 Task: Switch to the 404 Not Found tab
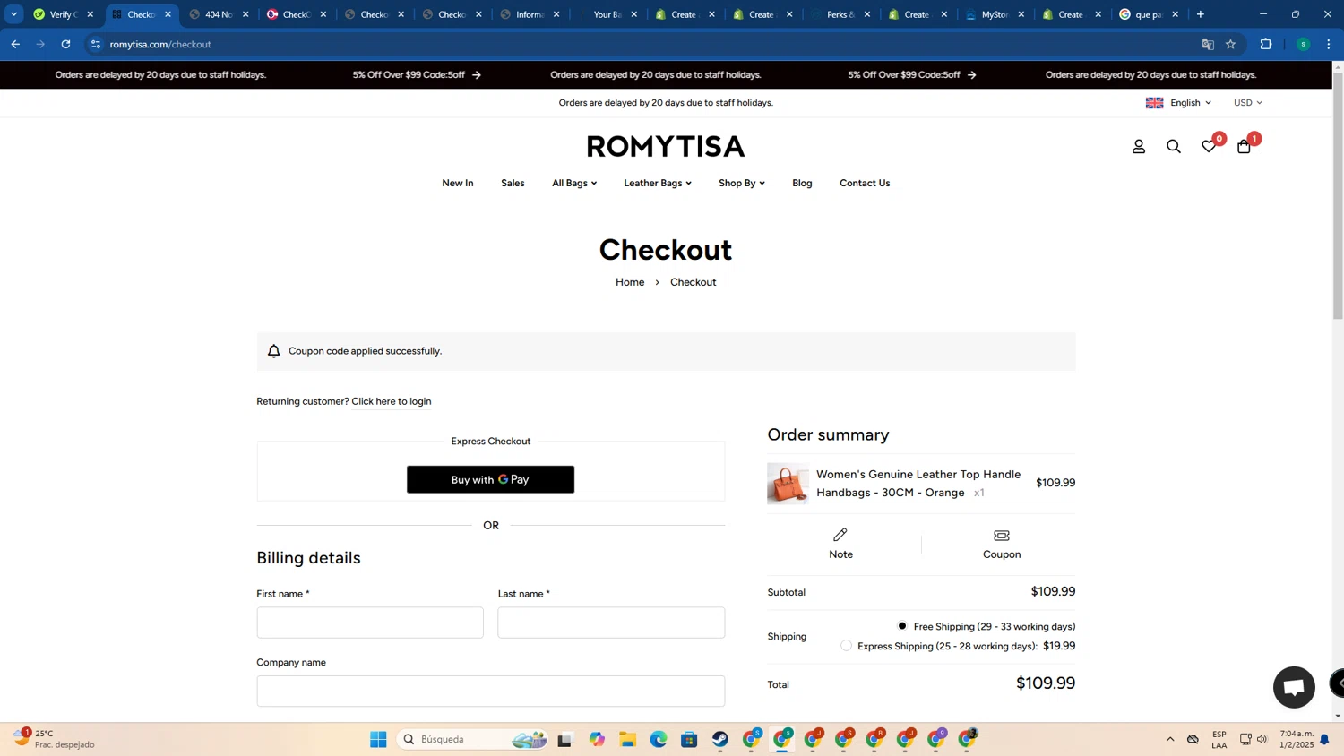pyautogui.click(x=218, y=14)
